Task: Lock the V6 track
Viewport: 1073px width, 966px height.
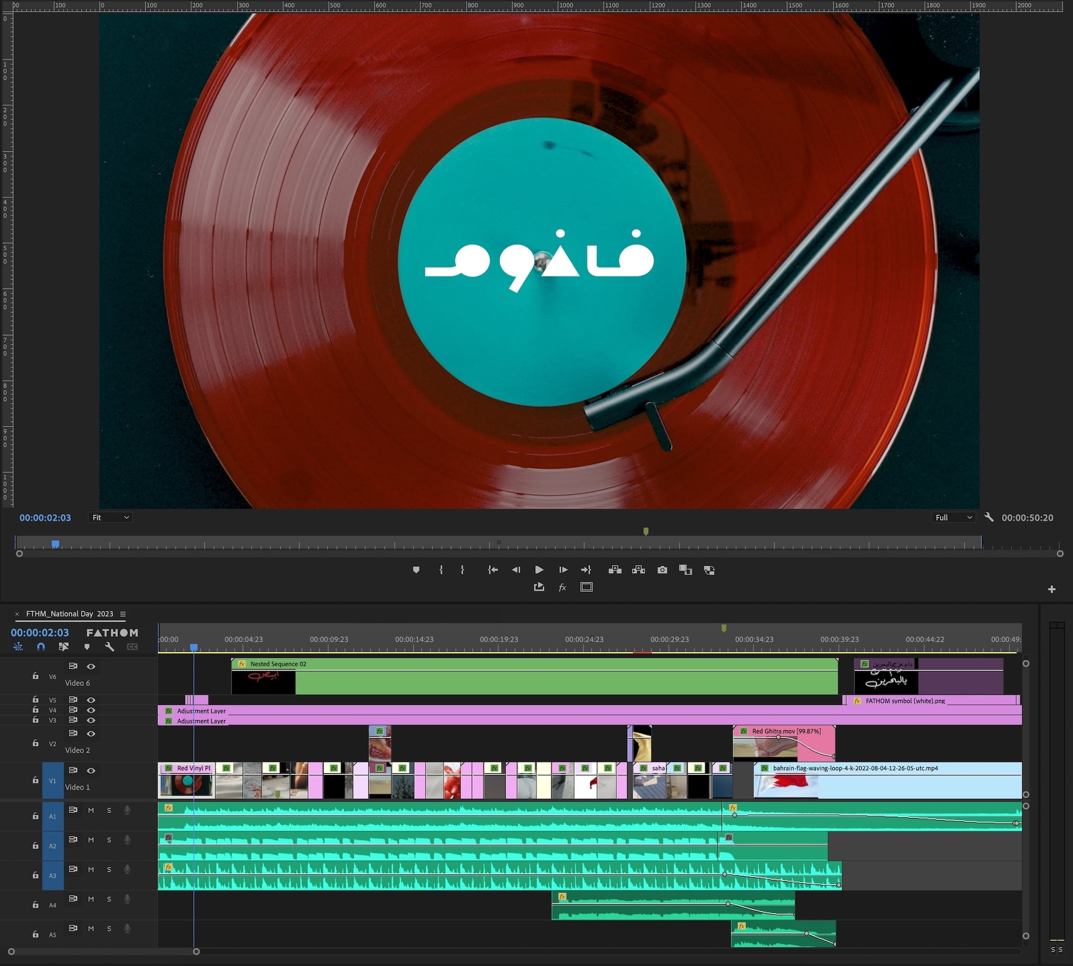Action: [x=36, y=676]
